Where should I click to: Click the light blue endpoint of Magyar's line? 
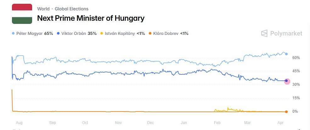point(286,54)
